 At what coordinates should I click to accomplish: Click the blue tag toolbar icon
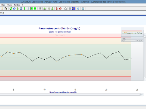[x=14, y=8]
